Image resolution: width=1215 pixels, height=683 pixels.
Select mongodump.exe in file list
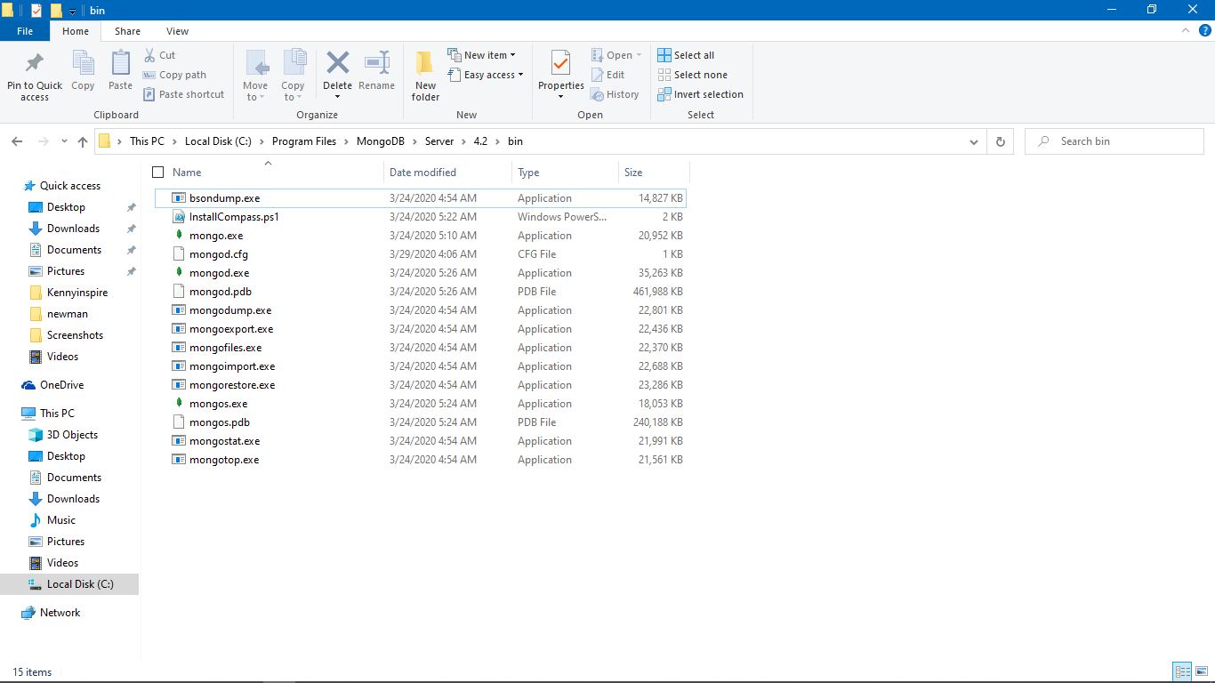click(x=230, y=310)
